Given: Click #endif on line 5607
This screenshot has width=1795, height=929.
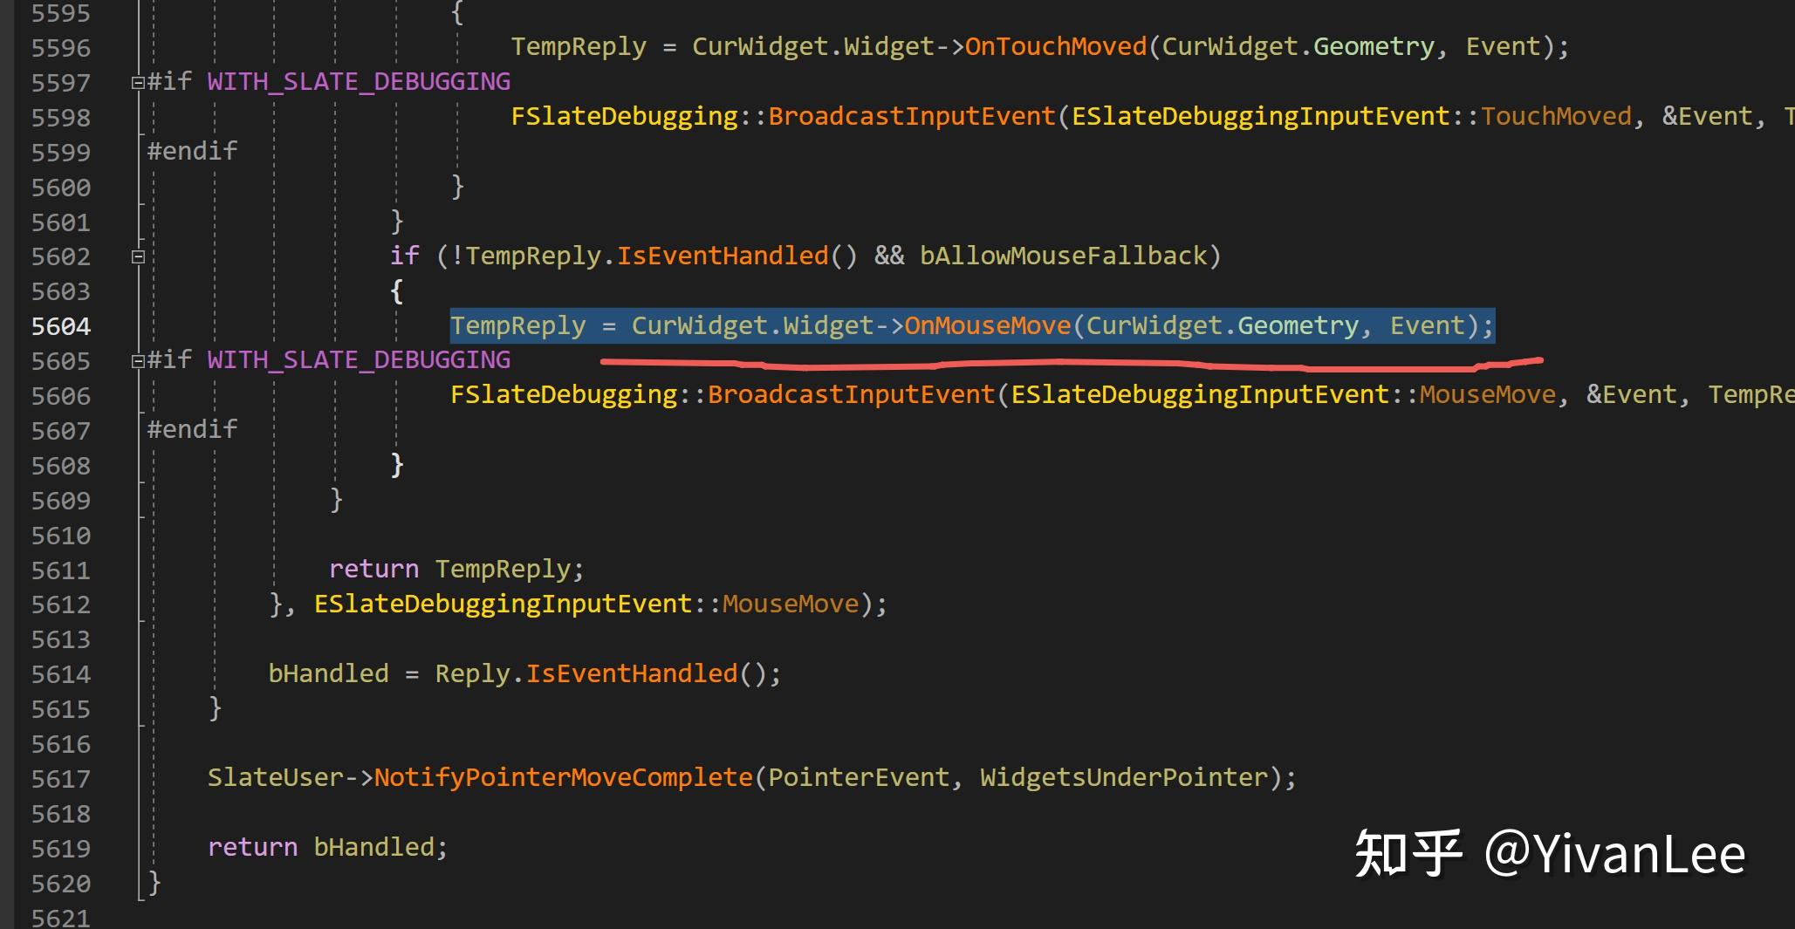Looking at the screenshot, I should (x=192, y=430).
